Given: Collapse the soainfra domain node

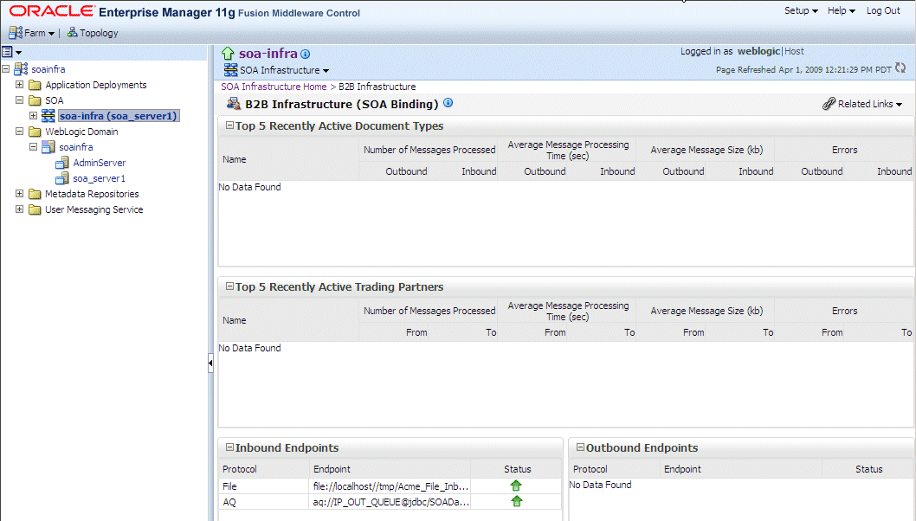Looking at the screenshot, I should coord(33,146).
